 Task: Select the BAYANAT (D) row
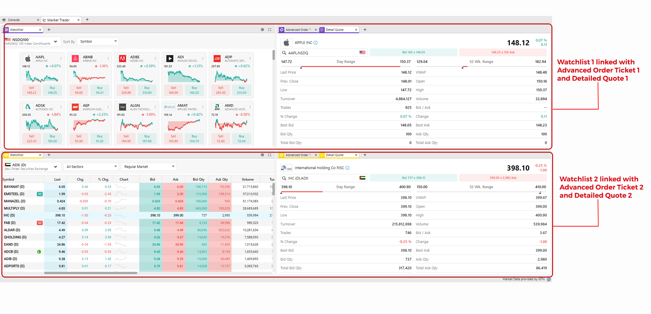coord(138,187)
